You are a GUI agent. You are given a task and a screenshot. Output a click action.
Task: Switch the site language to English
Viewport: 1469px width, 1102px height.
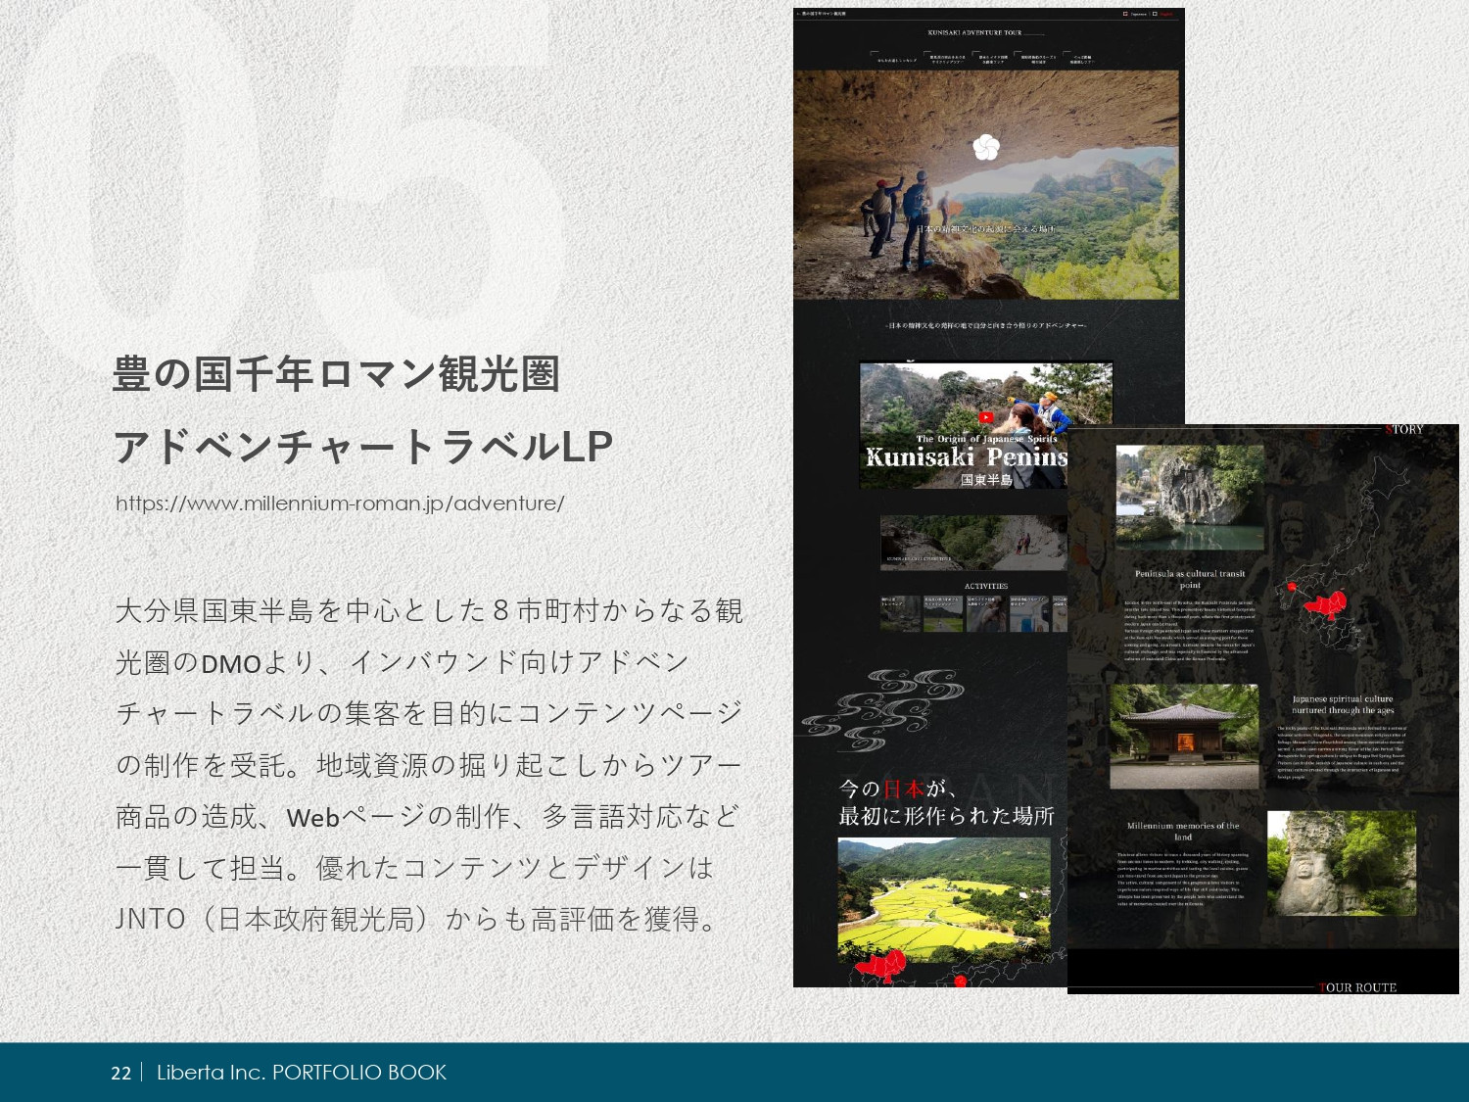point(1166,15)
